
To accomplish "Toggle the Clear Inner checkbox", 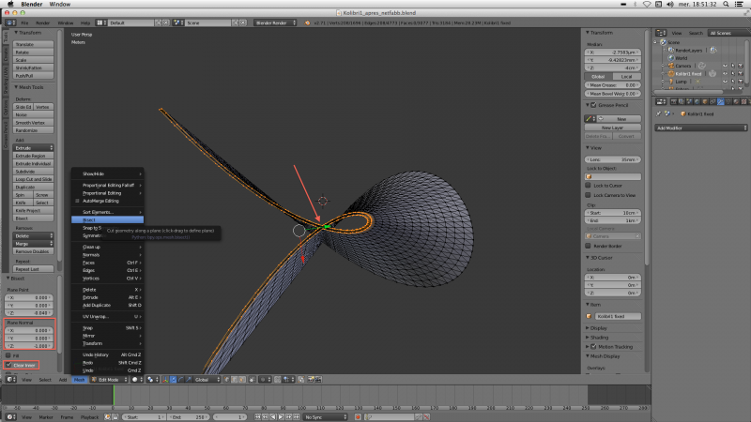I will point(8,365).
